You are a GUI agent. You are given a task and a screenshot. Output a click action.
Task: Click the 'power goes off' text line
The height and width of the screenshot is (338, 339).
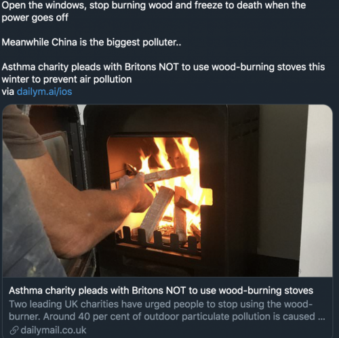tap(35, 18)
